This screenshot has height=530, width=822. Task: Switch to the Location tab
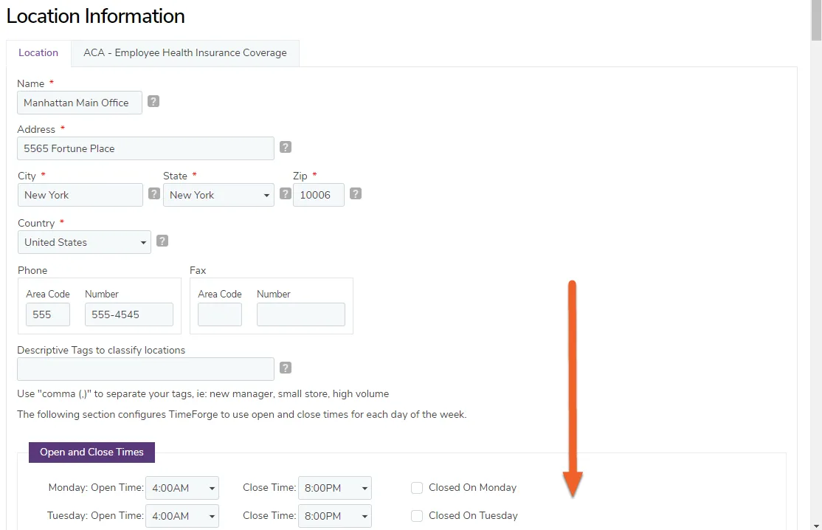click(x=38, y=53)
